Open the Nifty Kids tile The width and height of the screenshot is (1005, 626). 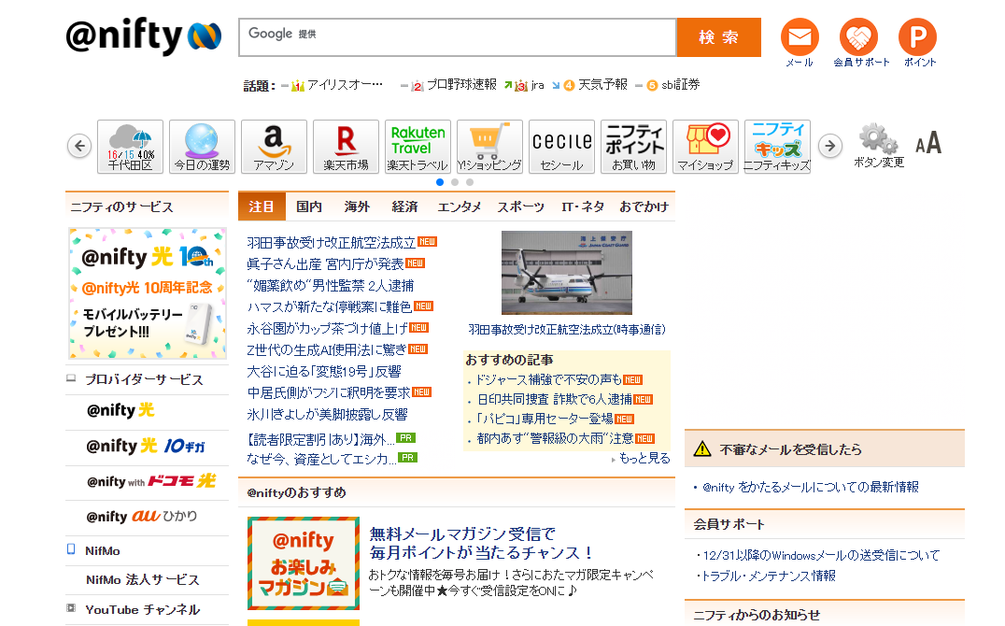click(x=777, y=147)
